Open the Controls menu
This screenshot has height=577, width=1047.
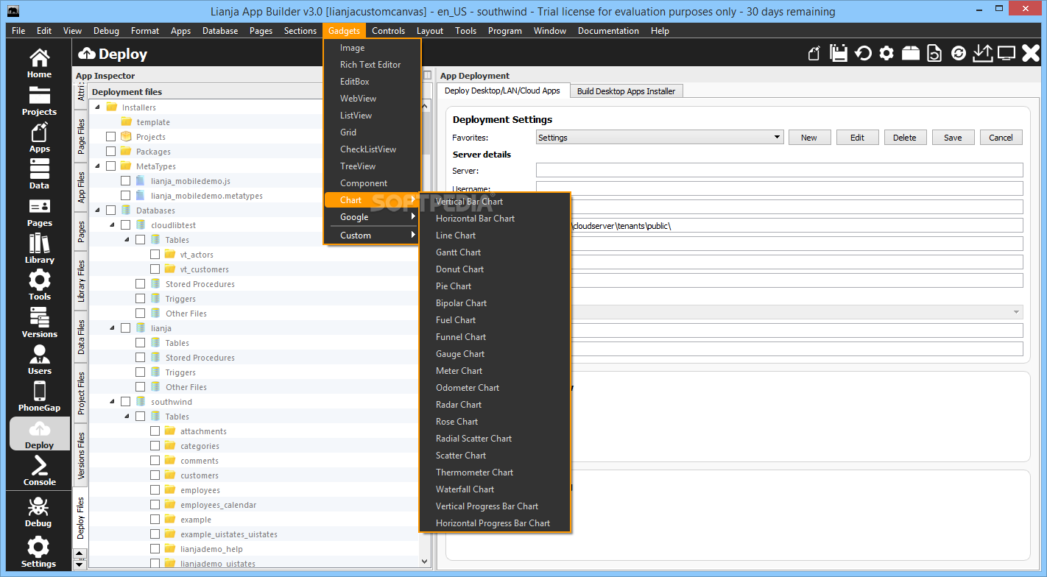[388, 31]
